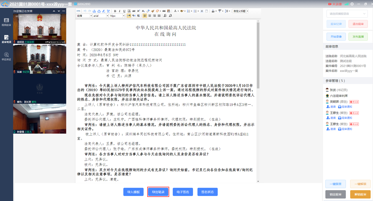
Task: Apply italic formatting in the editor toolbar
Action: coord(120,11)
